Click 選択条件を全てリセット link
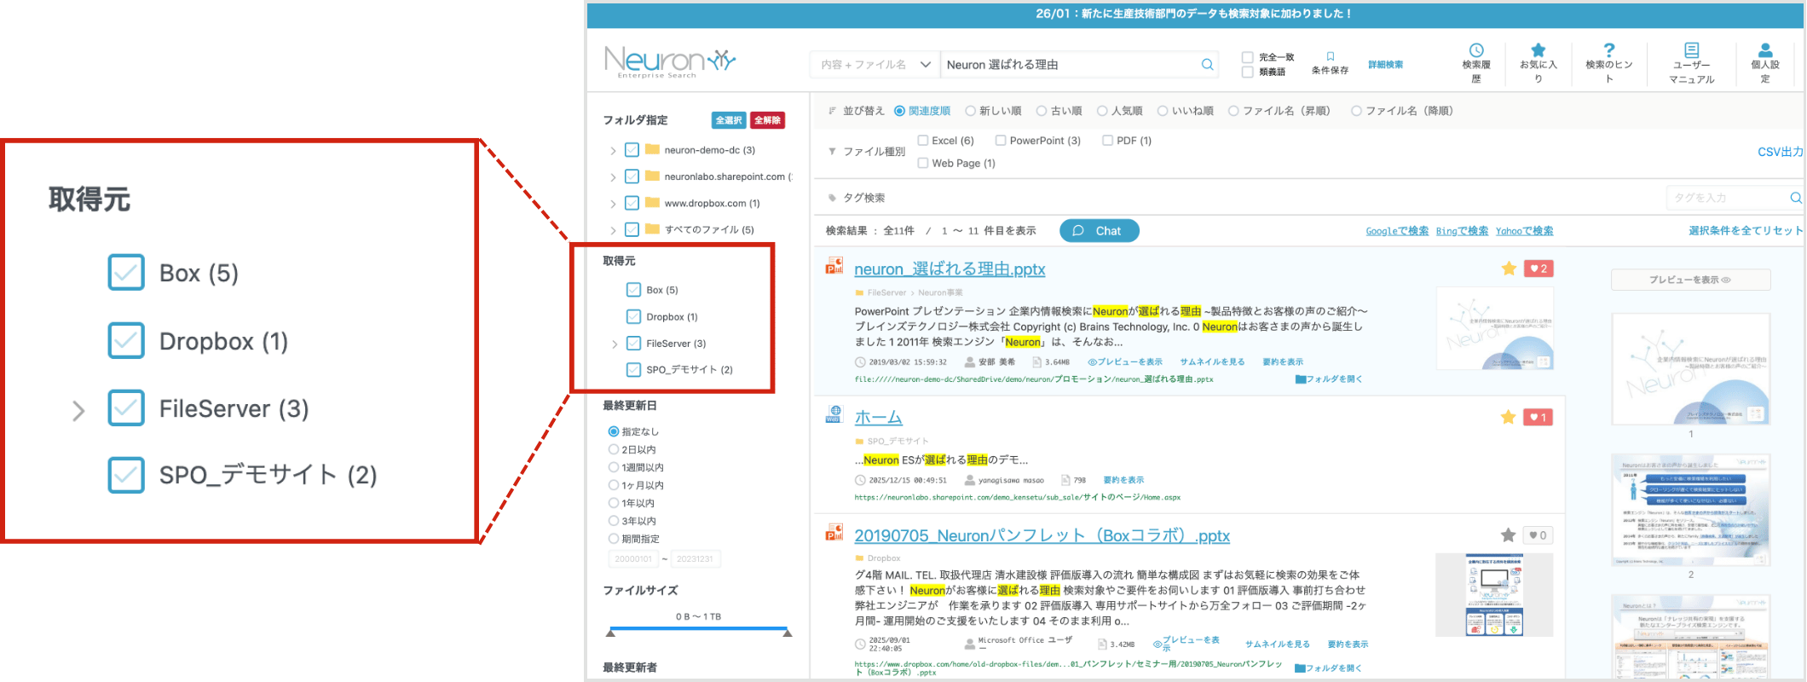Viewport: 1807px width, 682px height. click(1745, 231)
